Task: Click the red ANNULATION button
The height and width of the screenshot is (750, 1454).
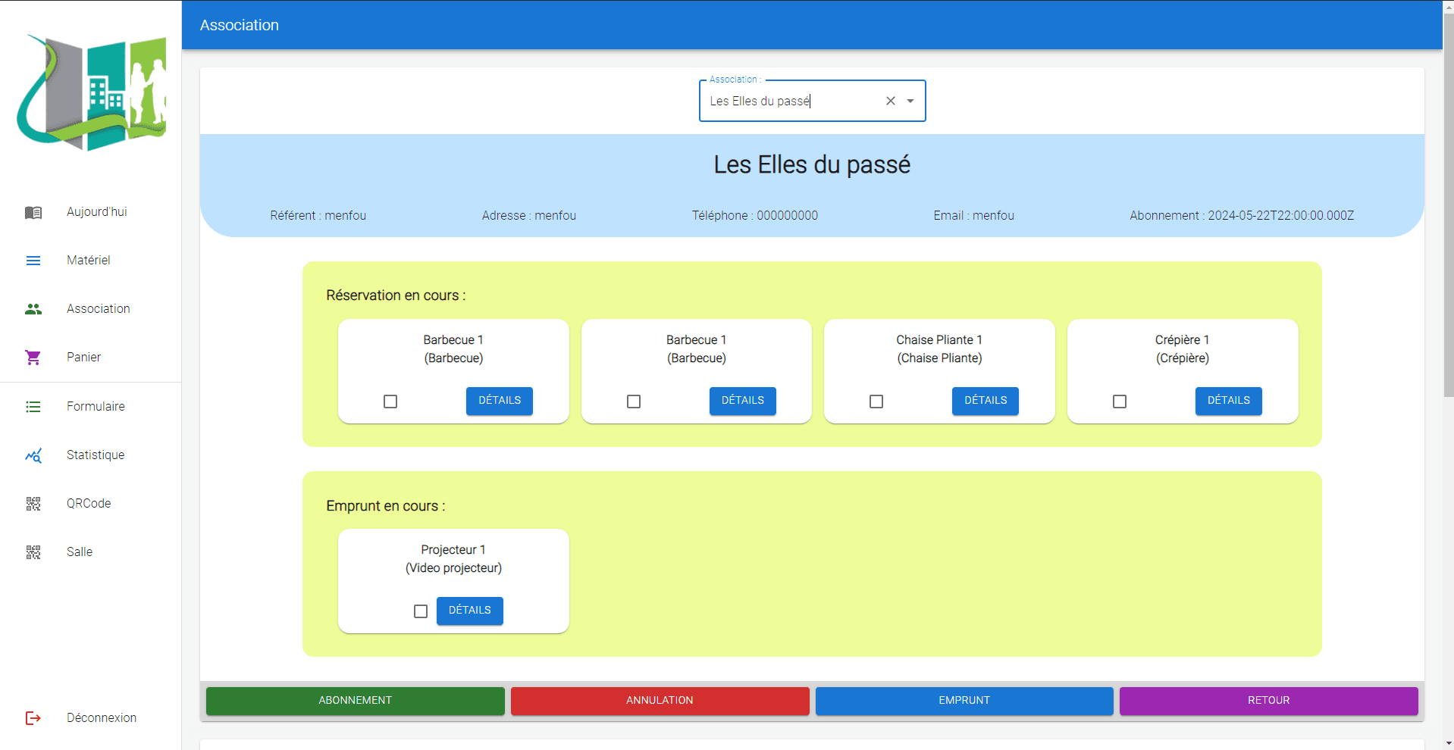Action: (660, 701)
